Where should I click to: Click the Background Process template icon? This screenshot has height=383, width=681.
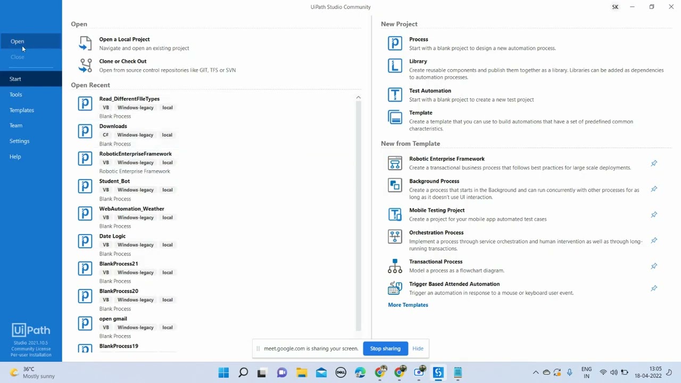click(395, 185)
